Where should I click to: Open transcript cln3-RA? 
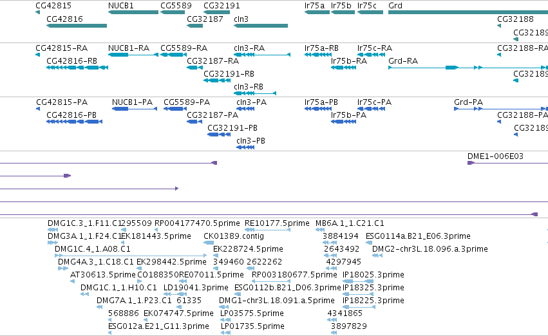coord(249,48)
